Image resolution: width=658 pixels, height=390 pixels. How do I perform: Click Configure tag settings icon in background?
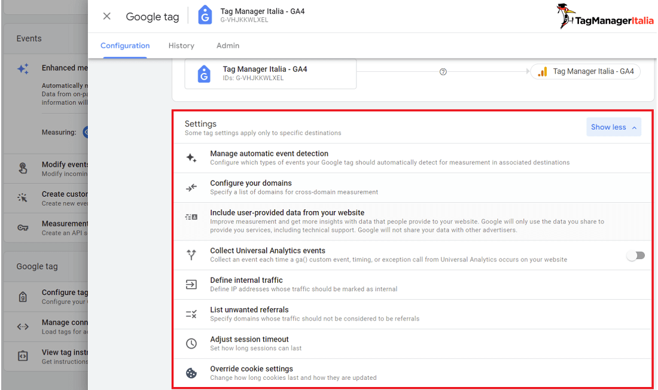(23, 297)
